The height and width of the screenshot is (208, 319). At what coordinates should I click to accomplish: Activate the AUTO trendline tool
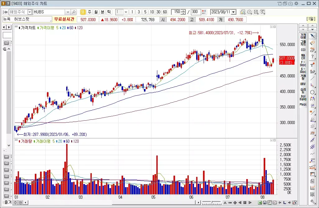(x=312, y=167)
